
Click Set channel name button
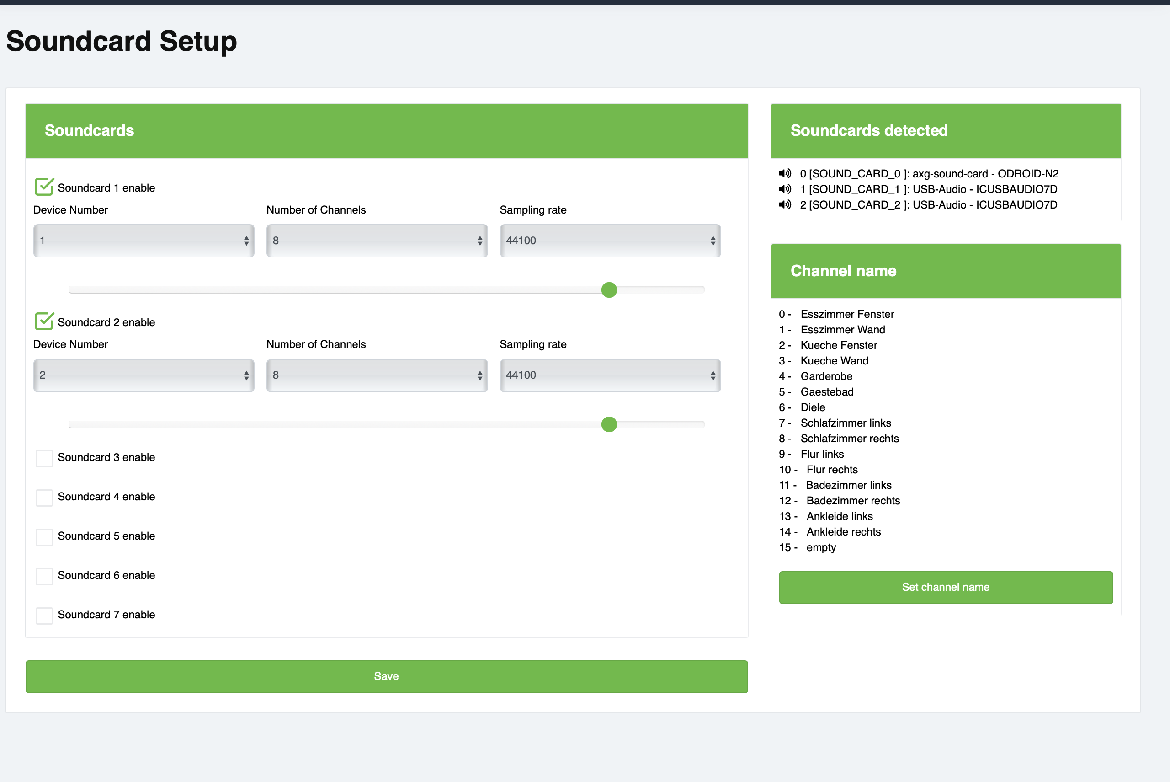[x=945, y=588]
